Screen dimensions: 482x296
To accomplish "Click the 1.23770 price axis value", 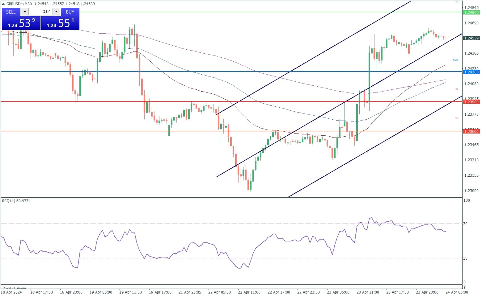I will [471, 114].
